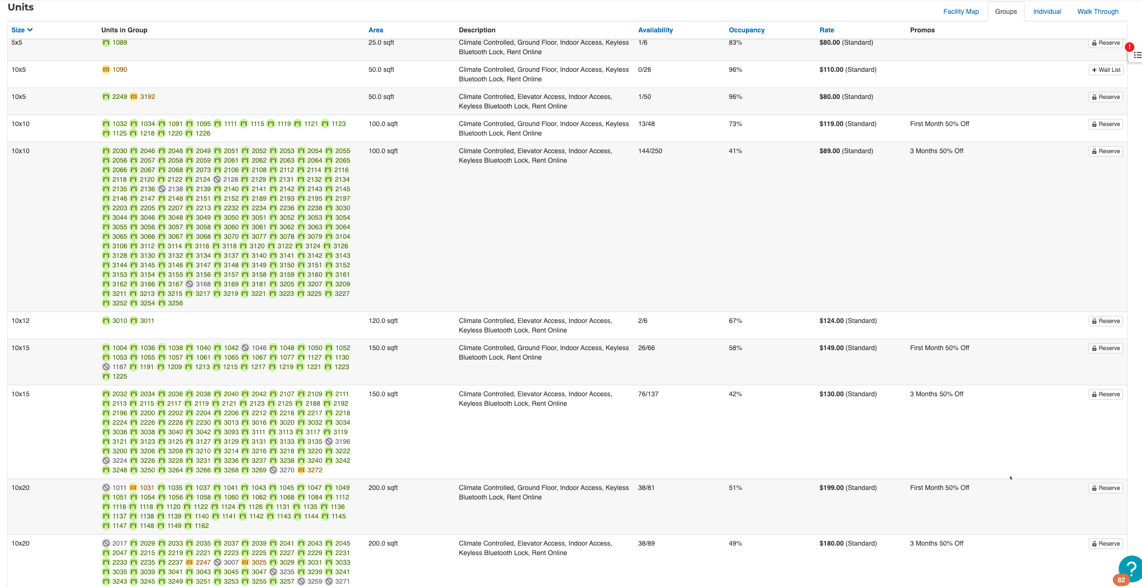This screenshot has width=1142, height=587.
Task: Click the unavailable icon beside unit 2128
Action: [217, 180]
